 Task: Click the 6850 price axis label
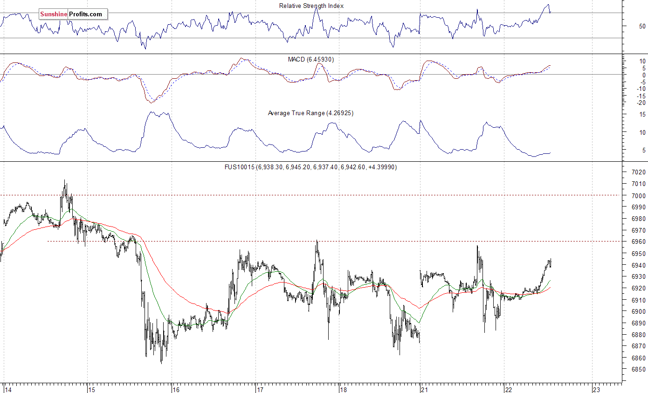639,370
